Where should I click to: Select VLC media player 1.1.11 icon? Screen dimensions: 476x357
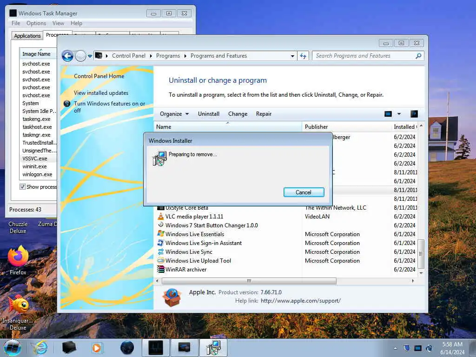160,217
